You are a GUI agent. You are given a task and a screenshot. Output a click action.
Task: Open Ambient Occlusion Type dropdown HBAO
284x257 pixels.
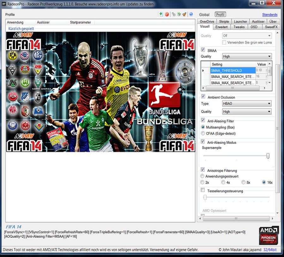point(247,103)
